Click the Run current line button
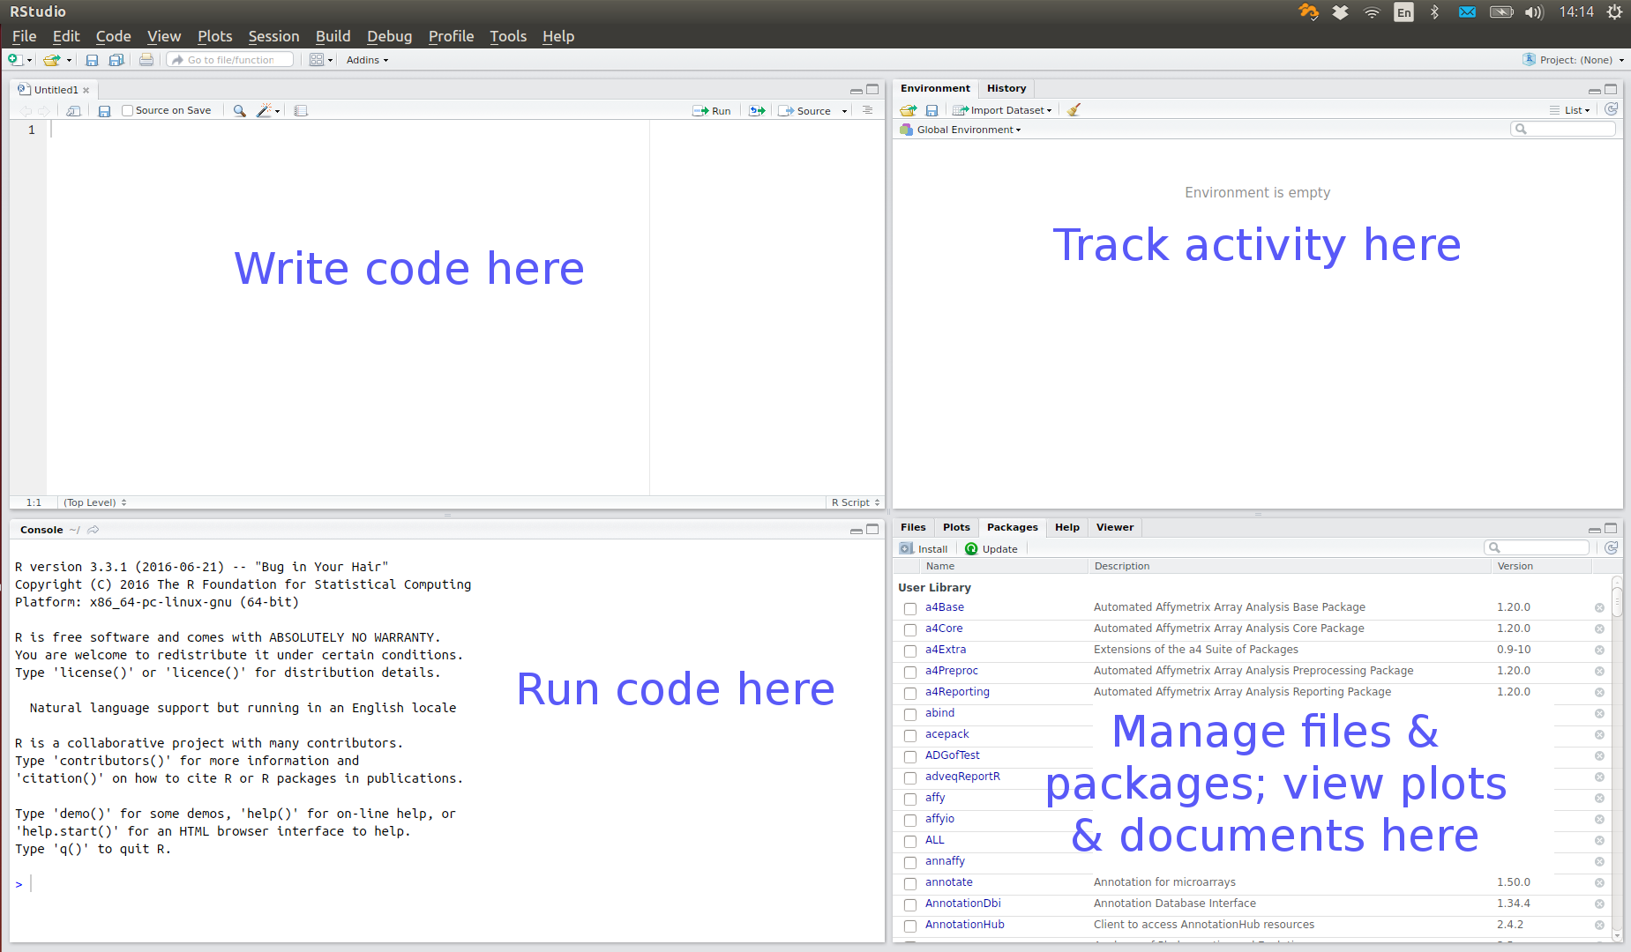 [713, 111]
